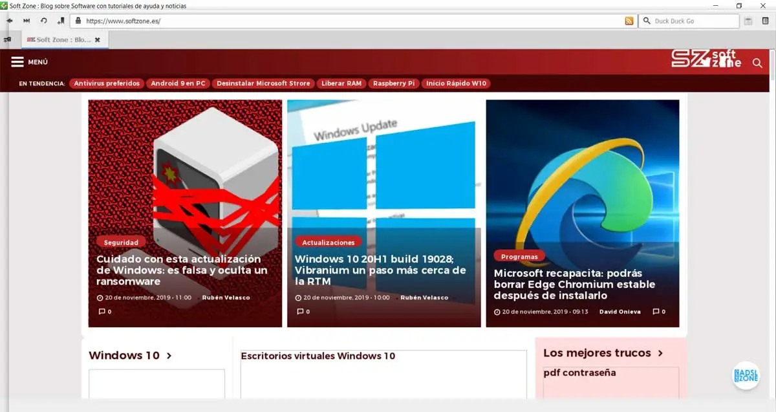The width and height of the screenshot is (776, 412).
Task: Click the Windows 10 section heading
Action: click(124, 356)
